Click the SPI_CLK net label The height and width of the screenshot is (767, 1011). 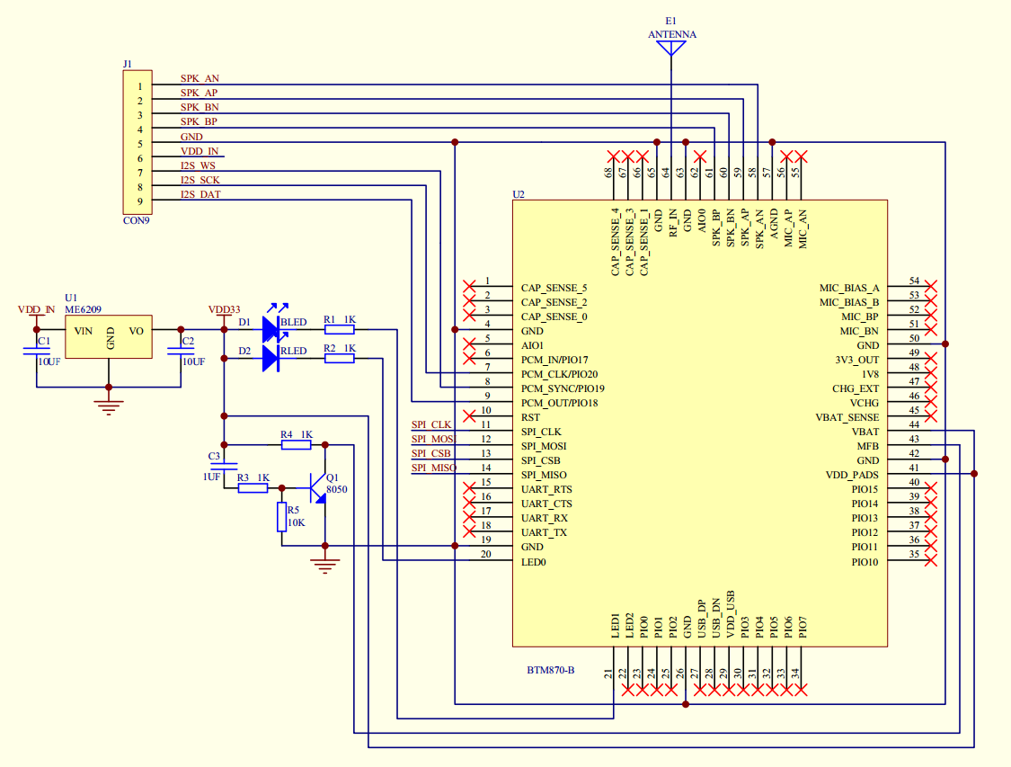(431, 424)
